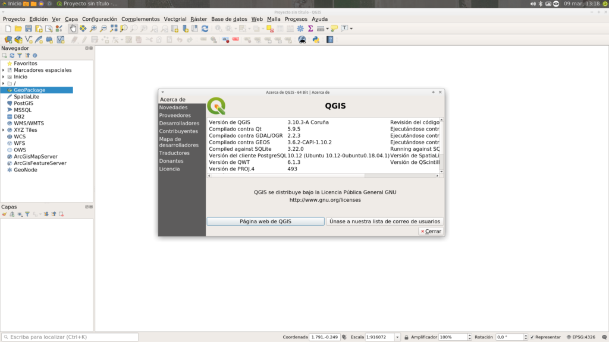Open the Ráster menu
The width and height of the screenshot is (609, 342).
tap(199, 19)
